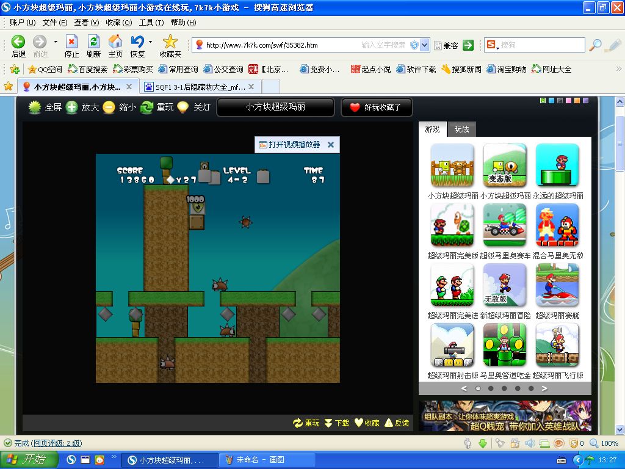Toggle lights off with 关灯 bulb

click(x=183, y=107)
